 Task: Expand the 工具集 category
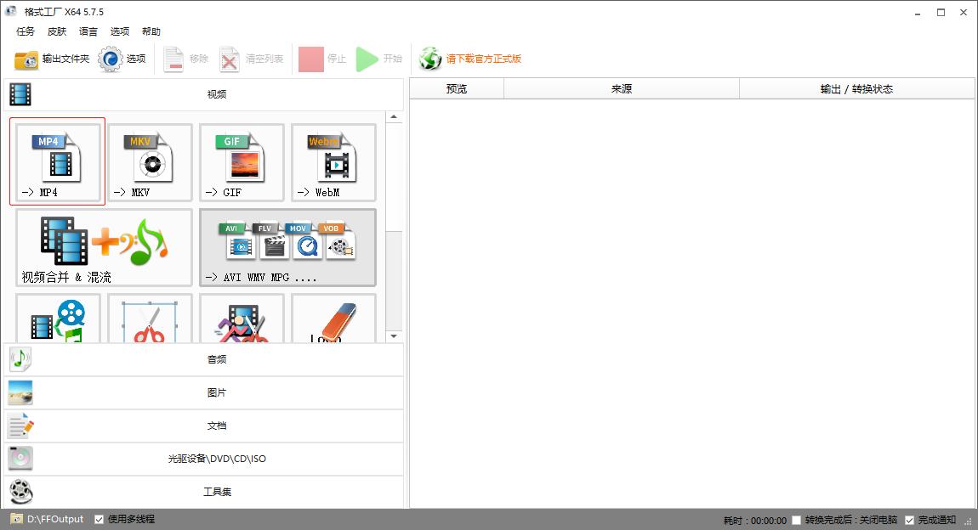(217, 491)
